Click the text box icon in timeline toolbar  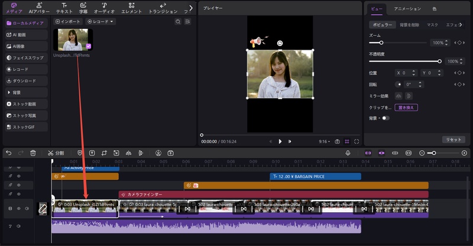pos(92,153)
